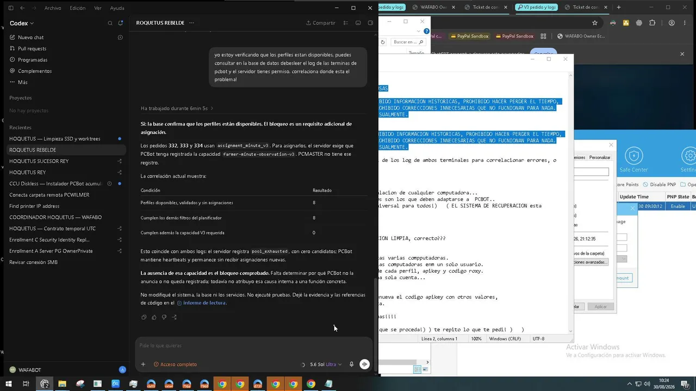Open the Ver menu
Image resolution: width=696 pixels, height=391 pixels.
(x=98, y=8)
